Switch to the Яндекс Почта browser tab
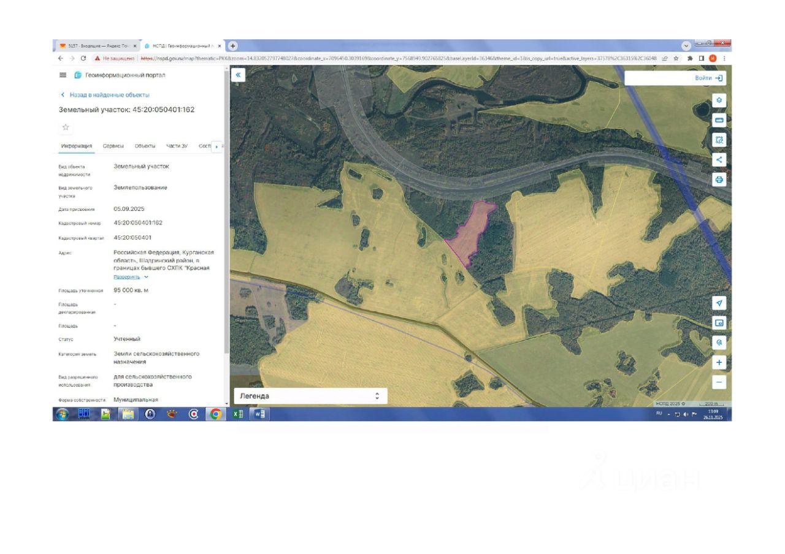785x554 pixels. point(97,46)
